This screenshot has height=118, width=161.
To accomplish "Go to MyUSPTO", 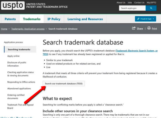I will click(x=151, y=2).
